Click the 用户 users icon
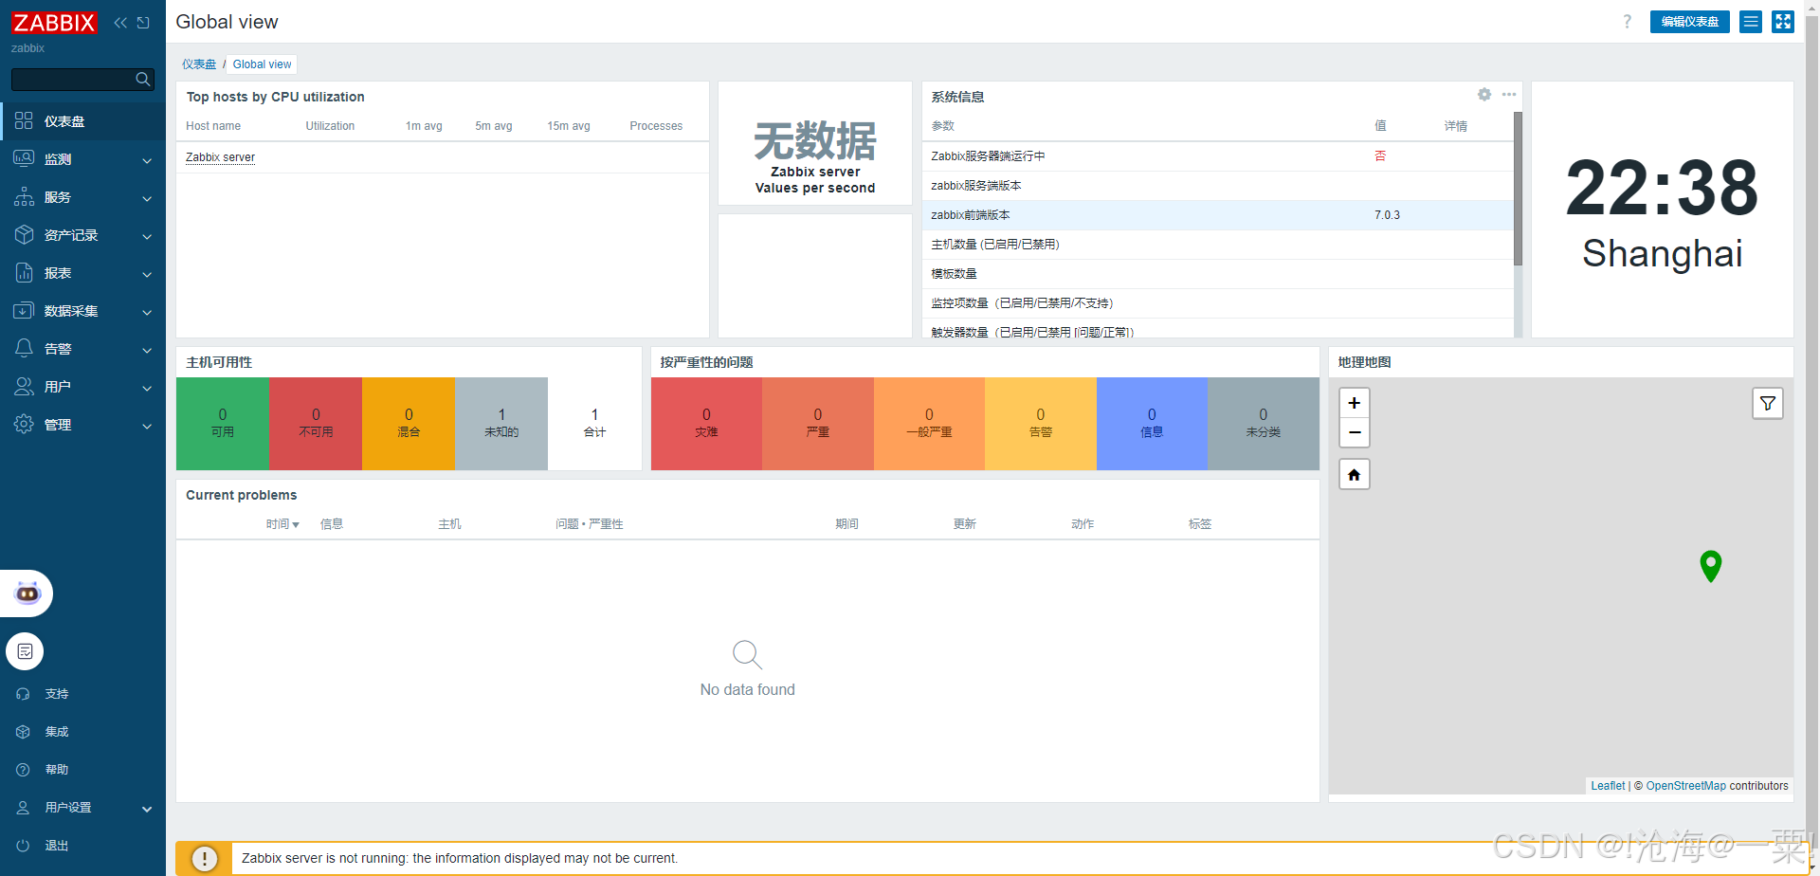 (x=24, y=386)
